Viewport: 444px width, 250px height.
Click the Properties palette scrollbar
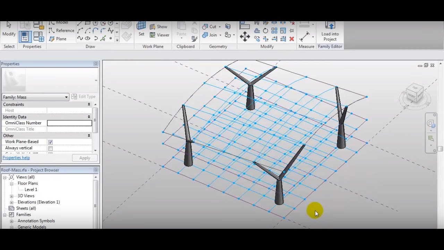pos(95,120)
